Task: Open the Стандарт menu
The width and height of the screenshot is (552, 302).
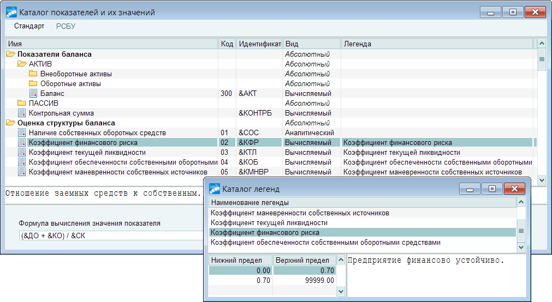Action: coord(29,26)
